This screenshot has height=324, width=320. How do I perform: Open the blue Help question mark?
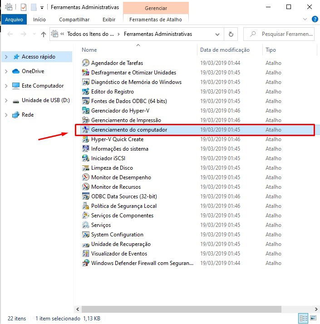(315, 19)
